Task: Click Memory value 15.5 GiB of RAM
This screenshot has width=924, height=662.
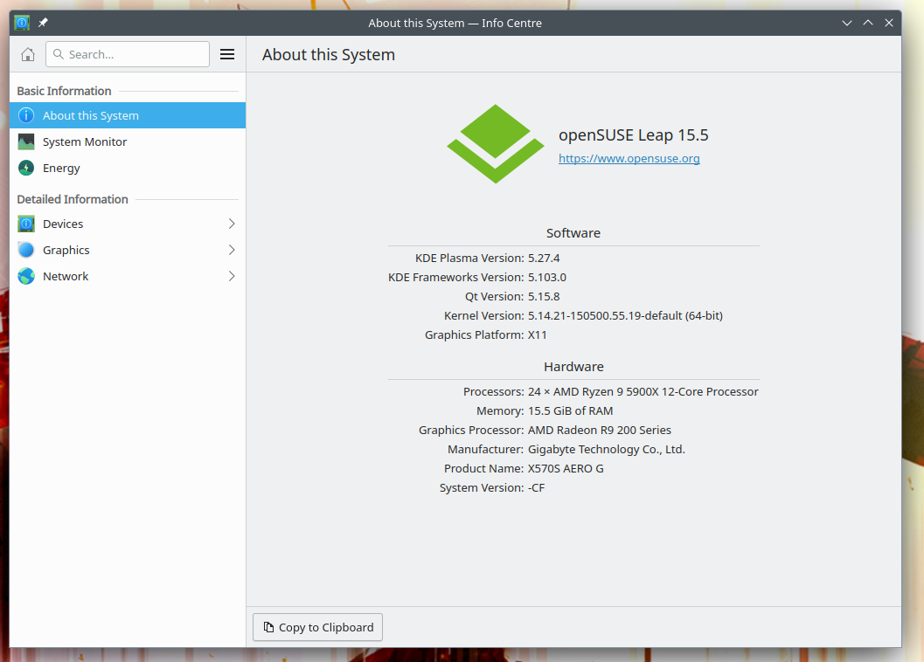Action: (x=571, y=411)
